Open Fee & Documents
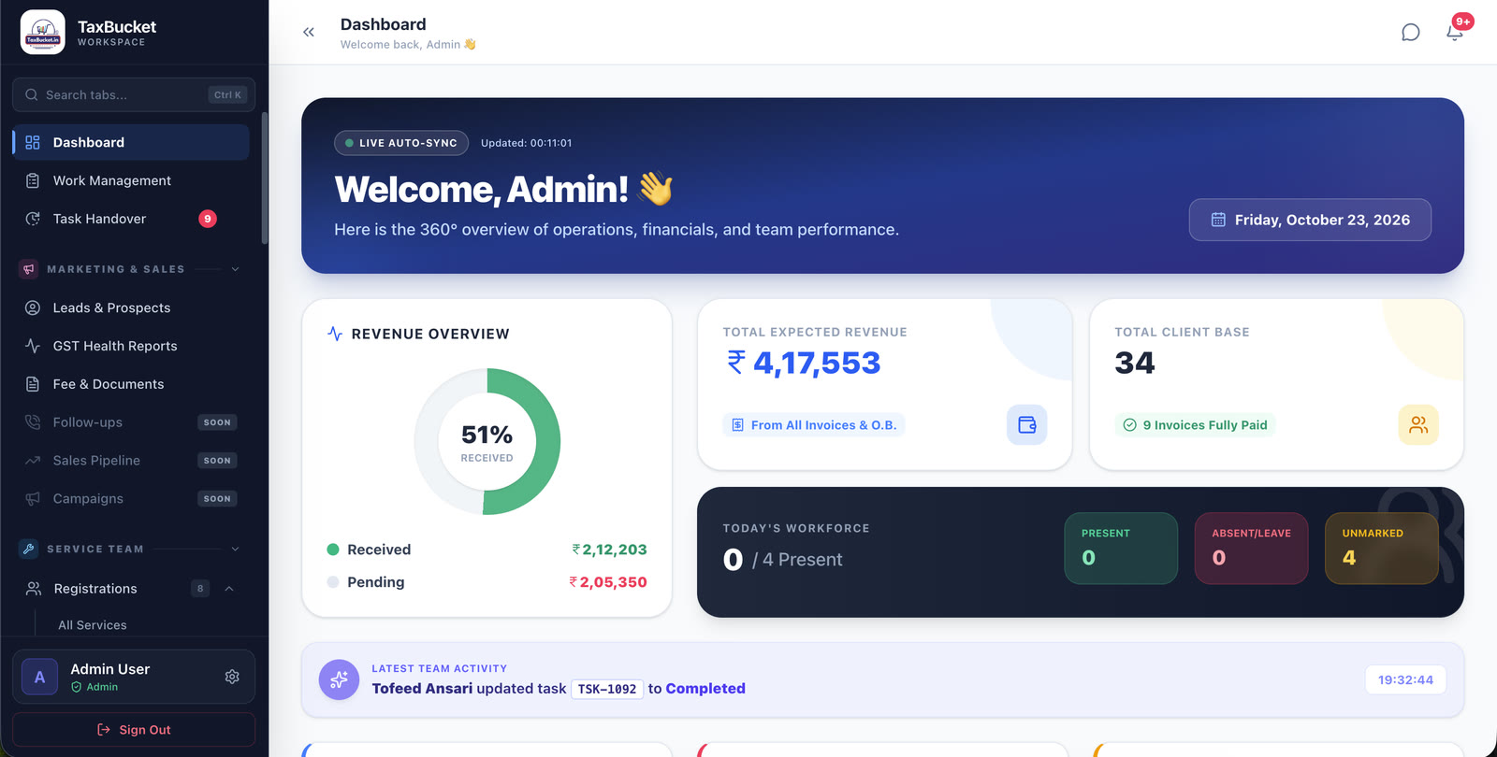 point(131,384)
